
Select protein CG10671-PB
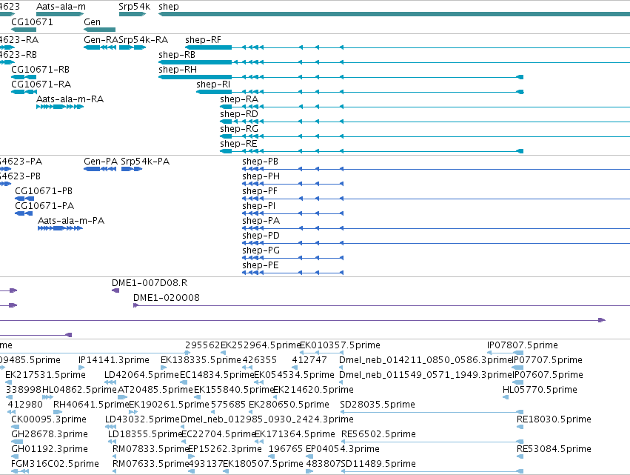(44, 191)
